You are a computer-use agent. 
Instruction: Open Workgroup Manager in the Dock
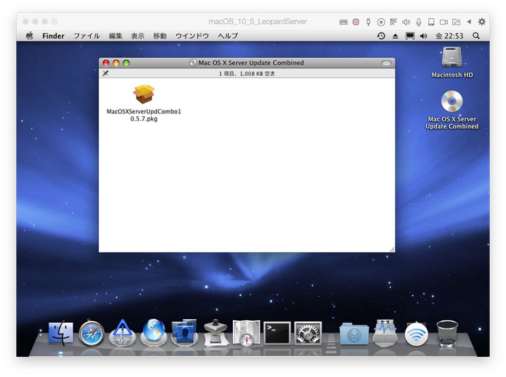[184, 333]
